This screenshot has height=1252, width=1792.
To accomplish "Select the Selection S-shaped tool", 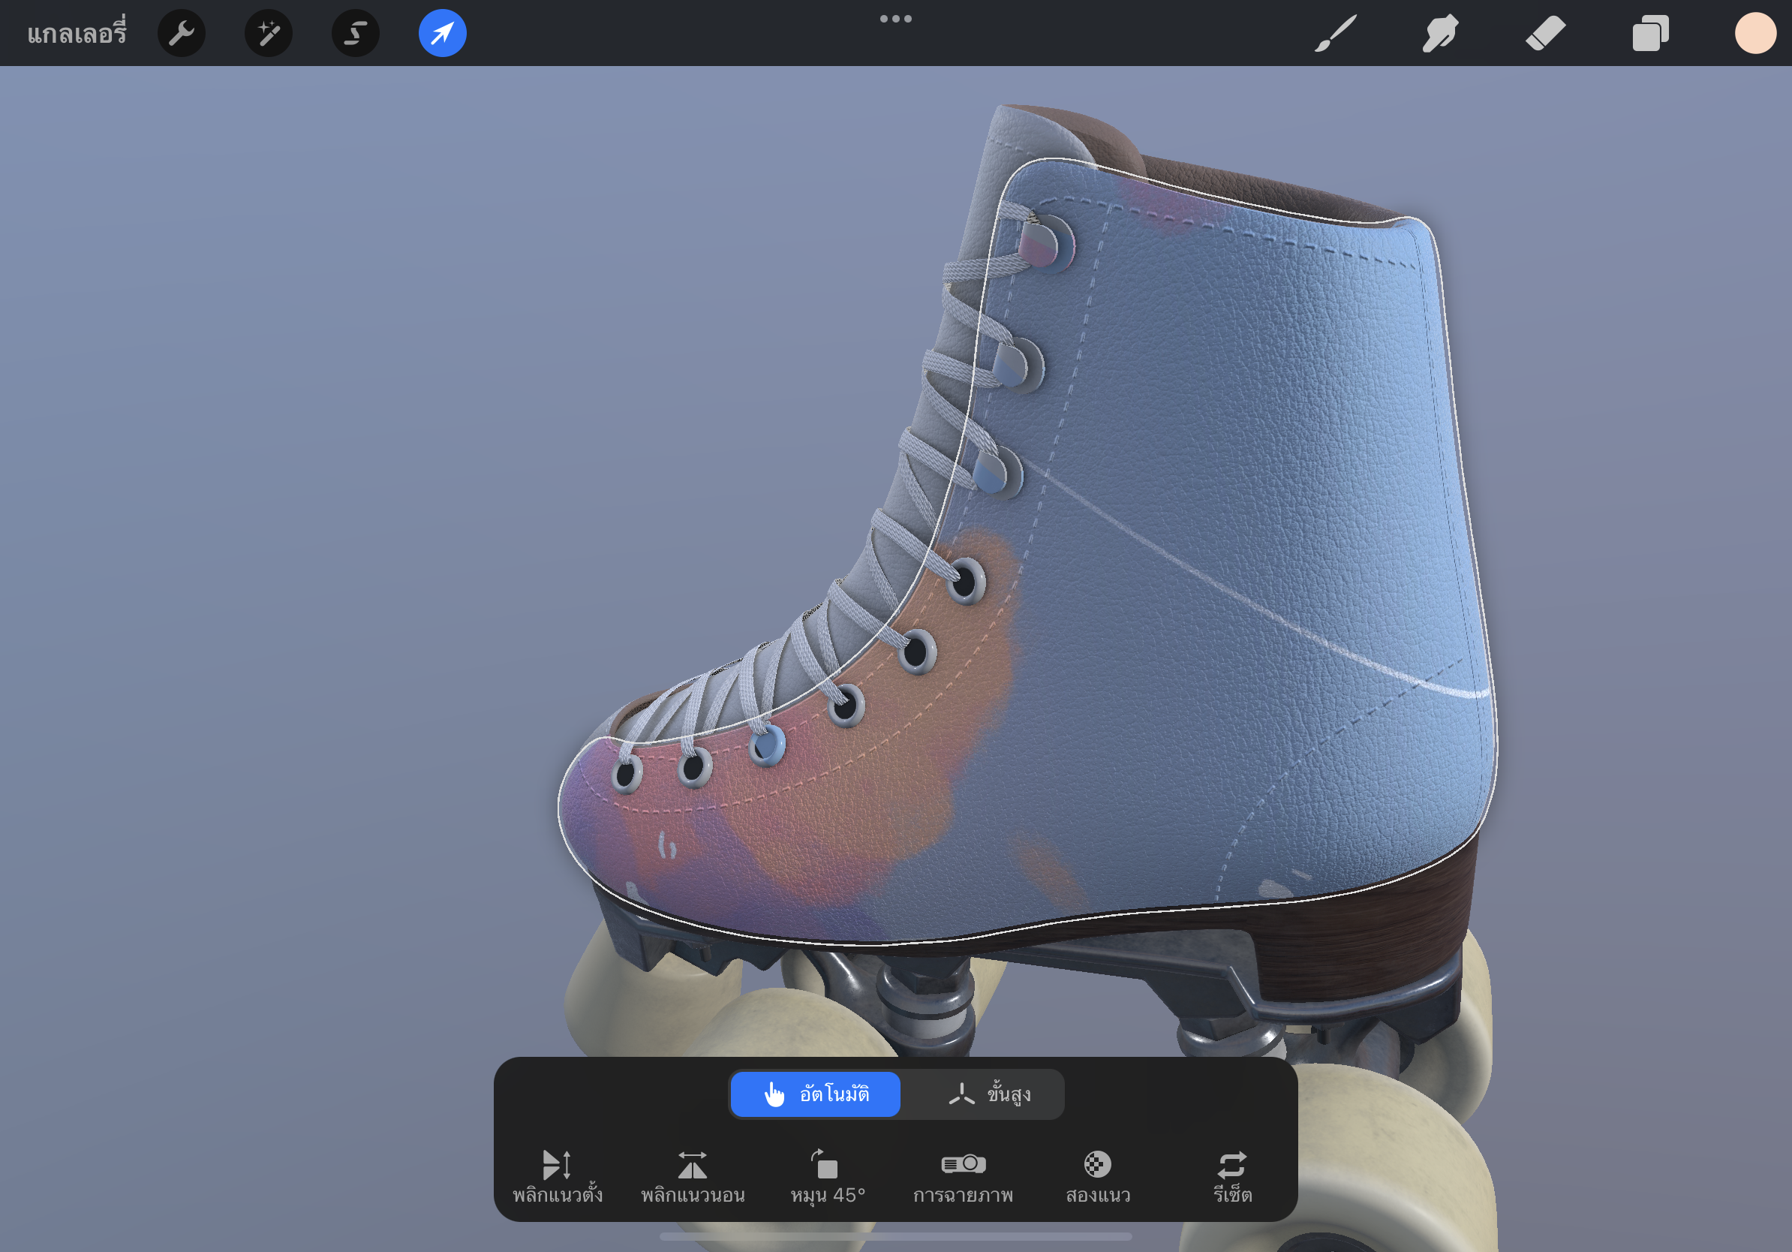I will pos(356,34).
